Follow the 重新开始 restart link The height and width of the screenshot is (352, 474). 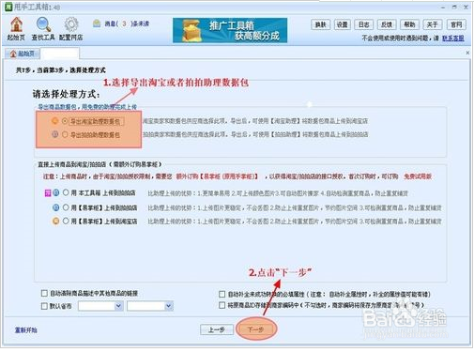click(26, 329)
